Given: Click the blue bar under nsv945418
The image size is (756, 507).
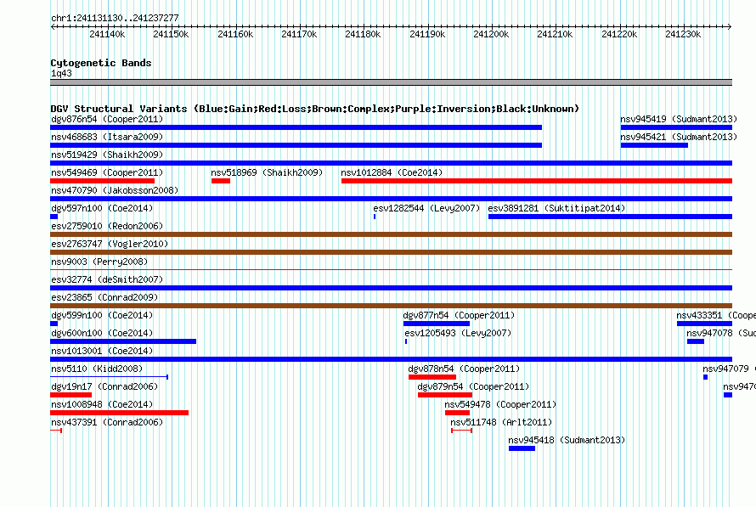Looking at the screenshot, I should (522, 448).
